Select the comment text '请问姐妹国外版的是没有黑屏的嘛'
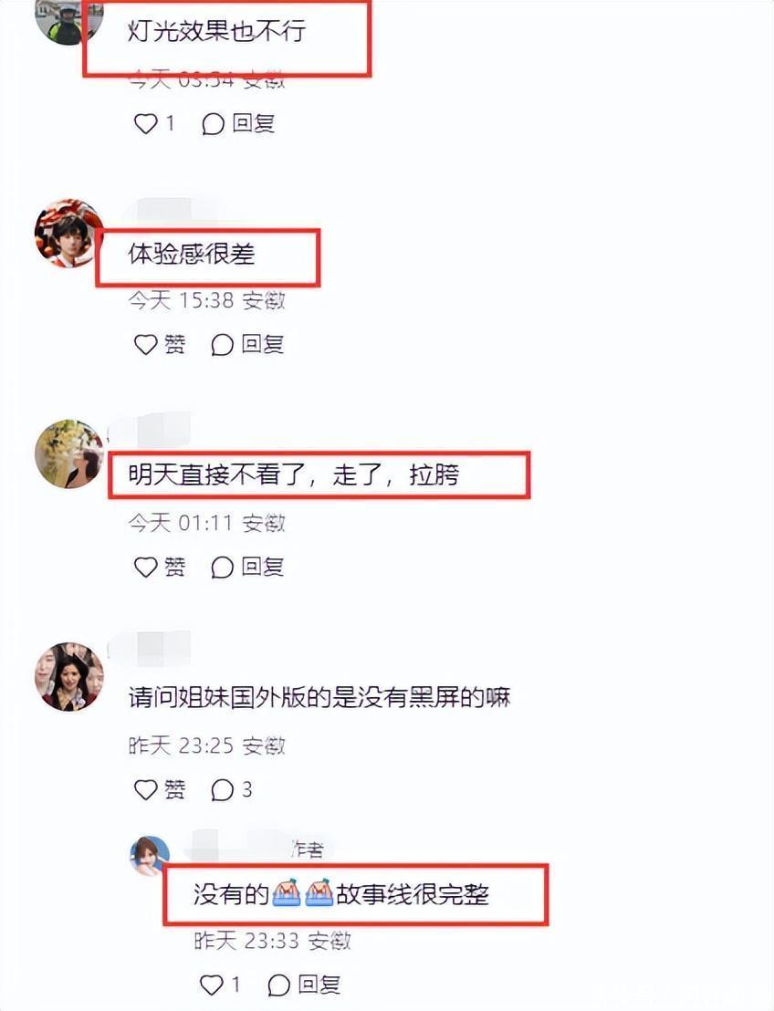This screenshot has width=774, height=1011. click(319, 698)
